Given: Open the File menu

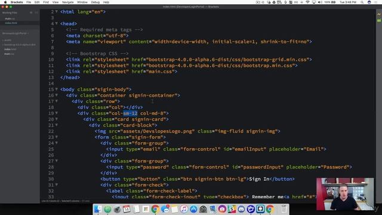Looking at the screenshot, I should (29, 2).
